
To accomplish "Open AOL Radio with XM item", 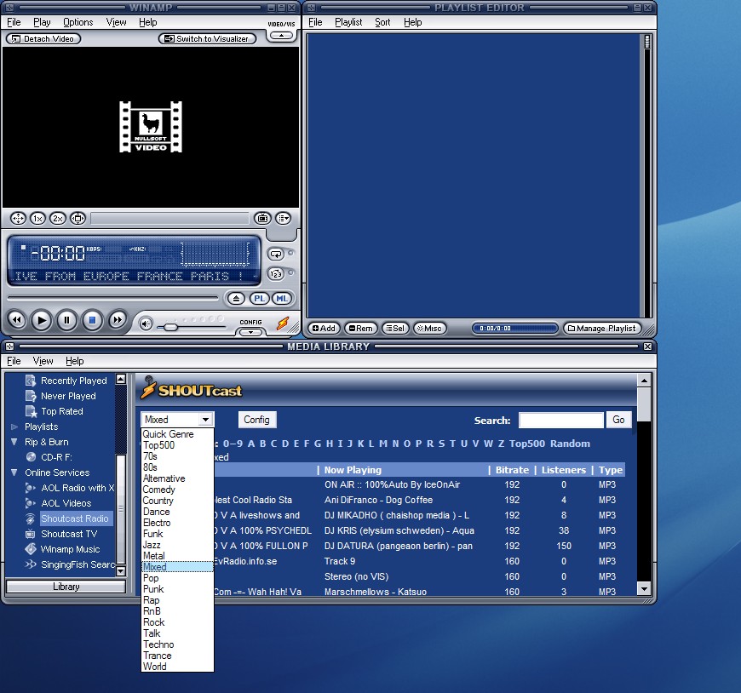I will click(78, 488).
